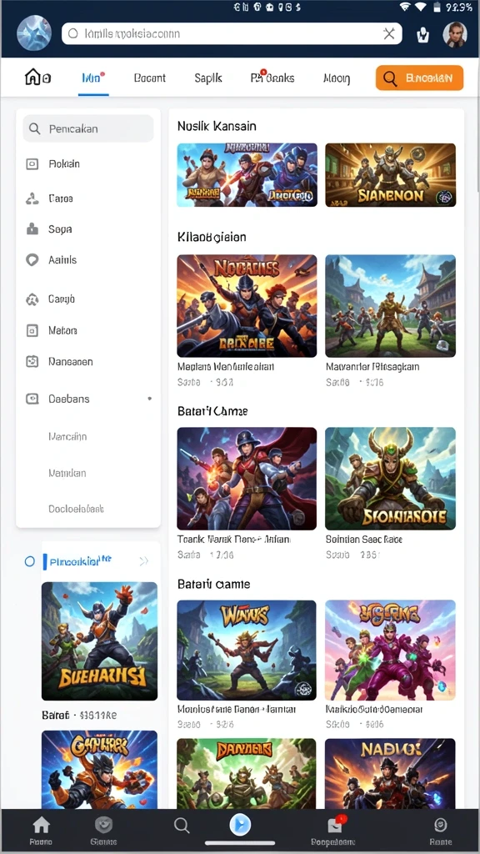
Task: Switch to the Bacant tab
Action: coord(150,78)
